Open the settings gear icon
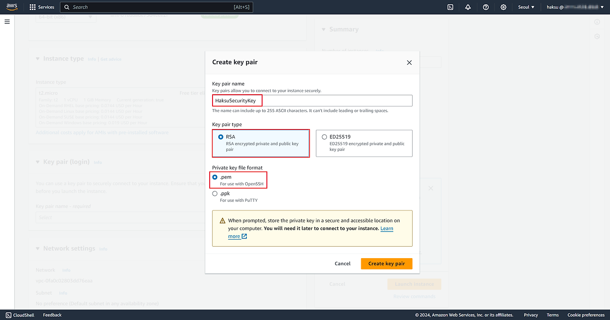 (504, 7)
